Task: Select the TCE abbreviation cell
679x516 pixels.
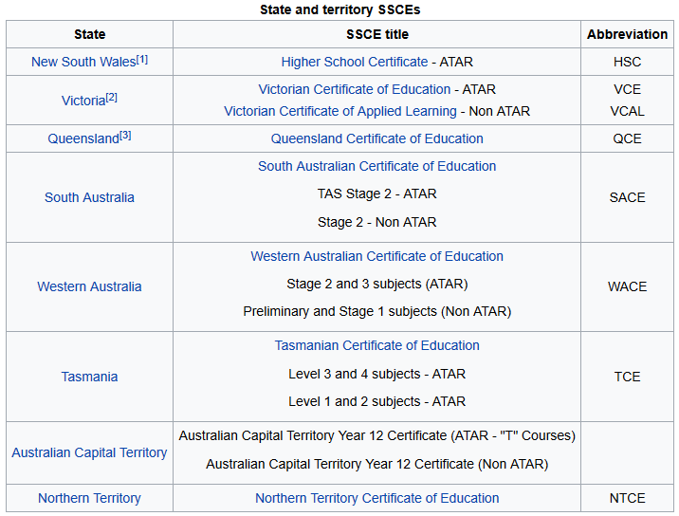Action: (627, 377)
